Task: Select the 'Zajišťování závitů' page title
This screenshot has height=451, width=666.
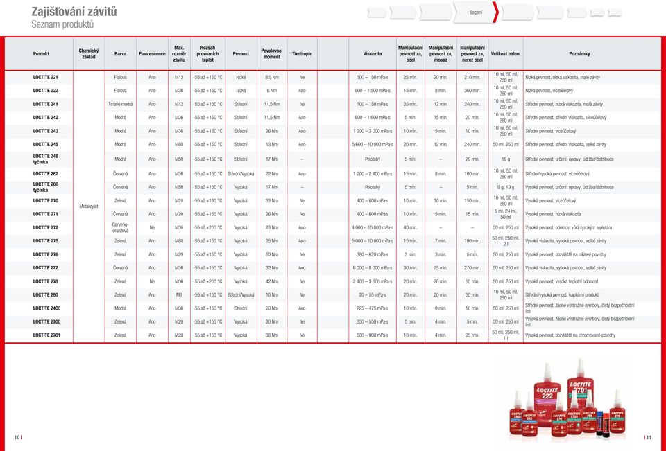Action: coord(74,12)
